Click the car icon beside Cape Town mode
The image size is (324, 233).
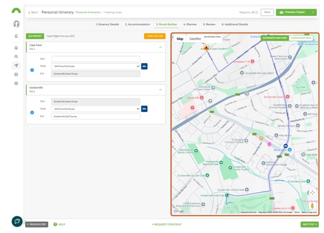coord(144,66)
